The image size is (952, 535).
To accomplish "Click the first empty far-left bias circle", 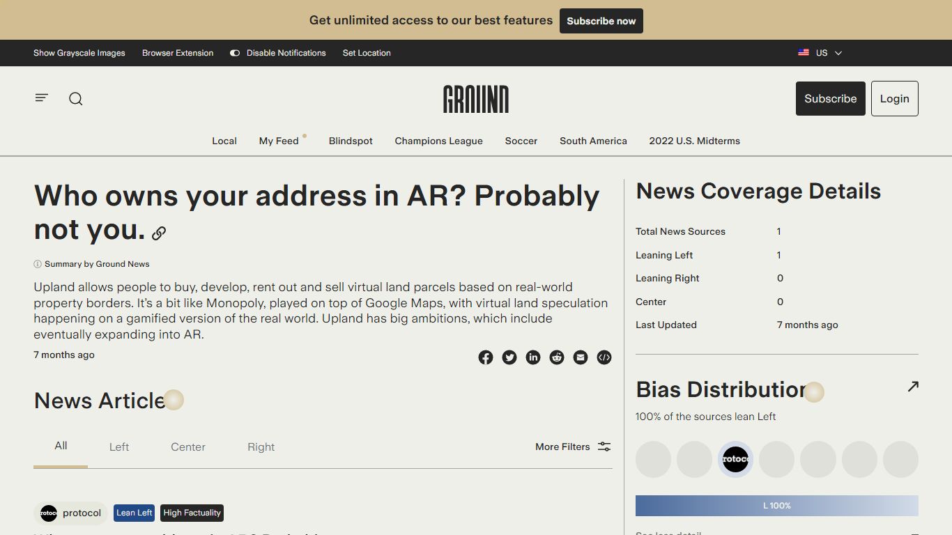I will (653, 459).
